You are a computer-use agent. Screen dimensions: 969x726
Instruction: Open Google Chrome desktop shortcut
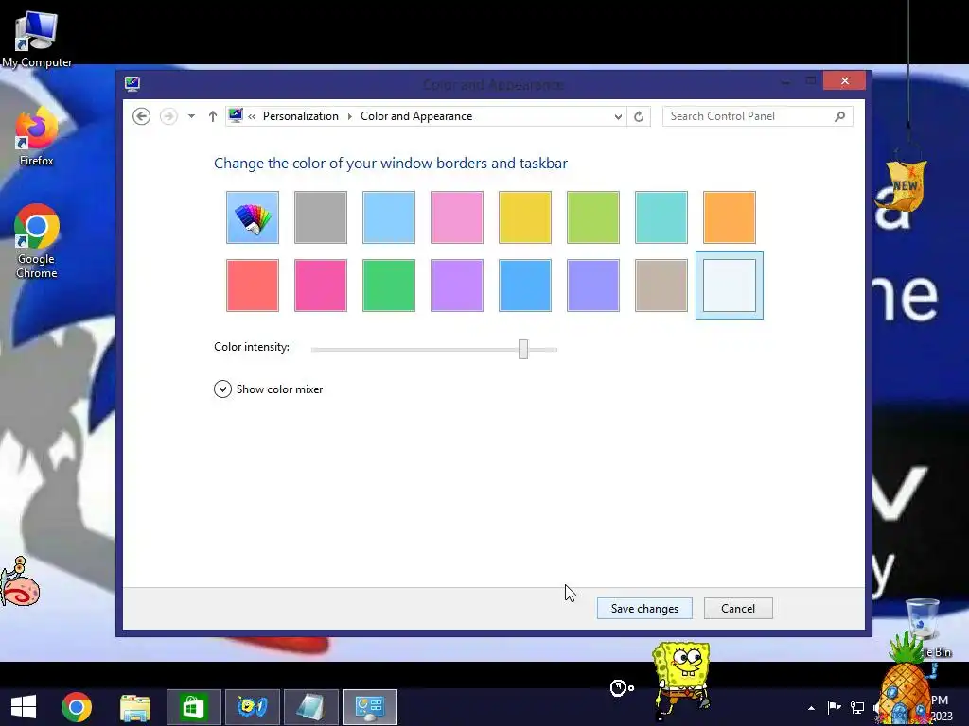[x=37, y=241]
